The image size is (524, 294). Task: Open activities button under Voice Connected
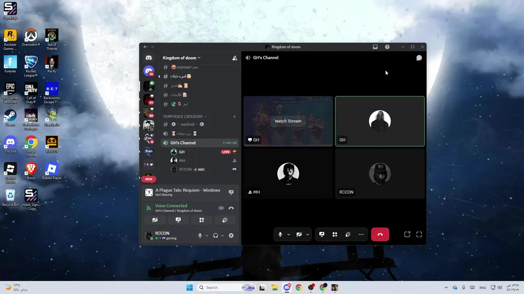(201, 220)
